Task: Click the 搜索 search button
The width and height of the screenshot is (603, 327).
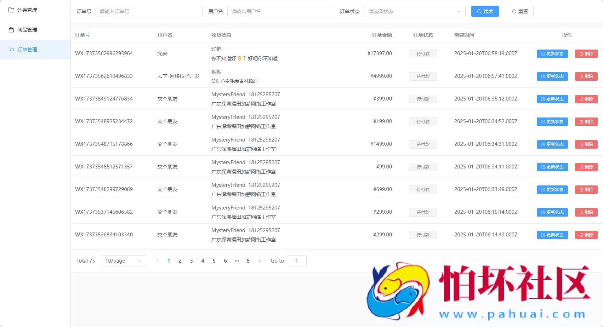Action: 485,11
